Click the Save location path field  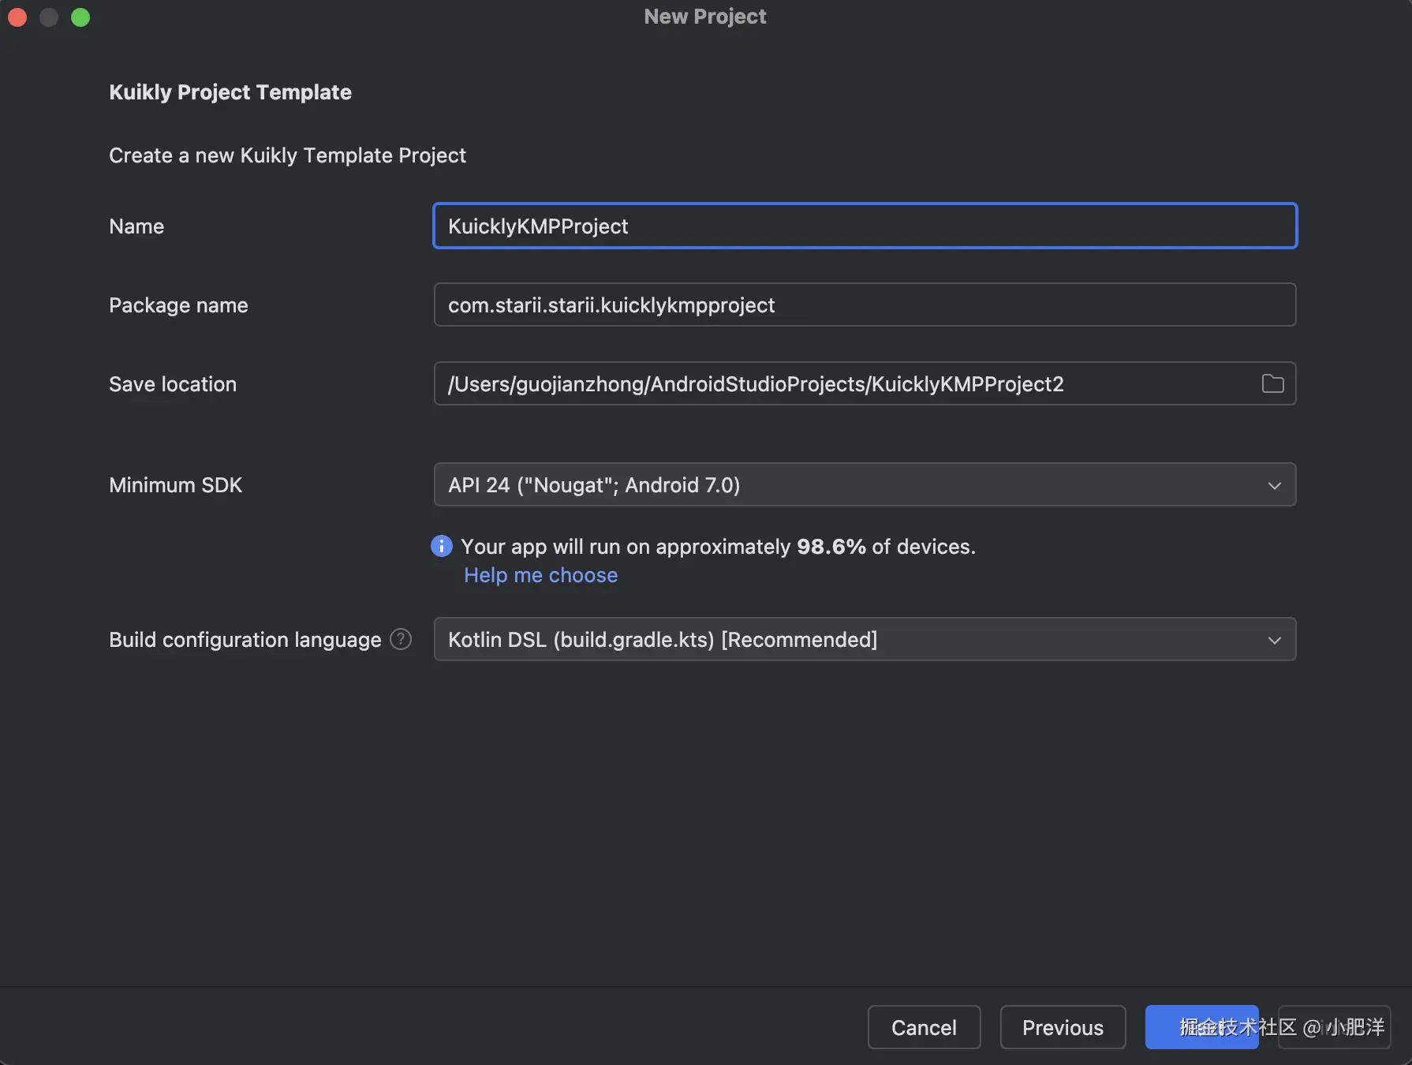point(844,384)
